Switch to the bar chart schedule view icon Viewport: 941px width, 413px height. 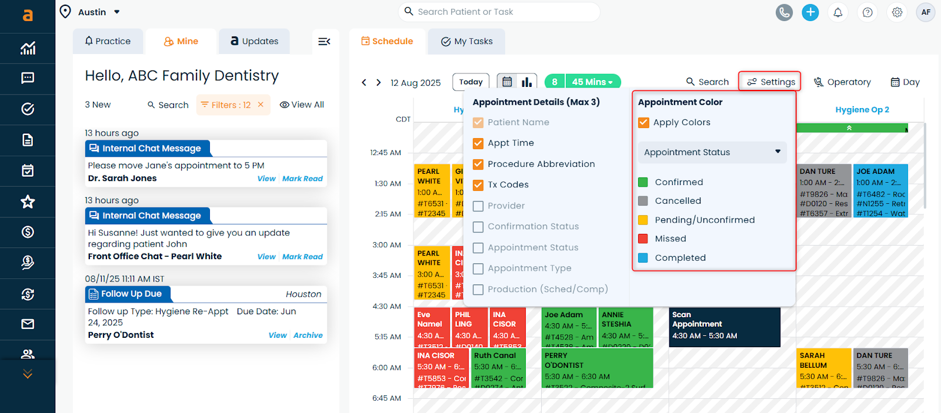coord(527,82)
